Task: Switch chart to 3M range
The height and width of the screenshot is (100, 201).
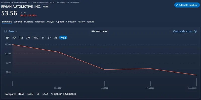Action: pyautogui.click(x=28, y=38)
